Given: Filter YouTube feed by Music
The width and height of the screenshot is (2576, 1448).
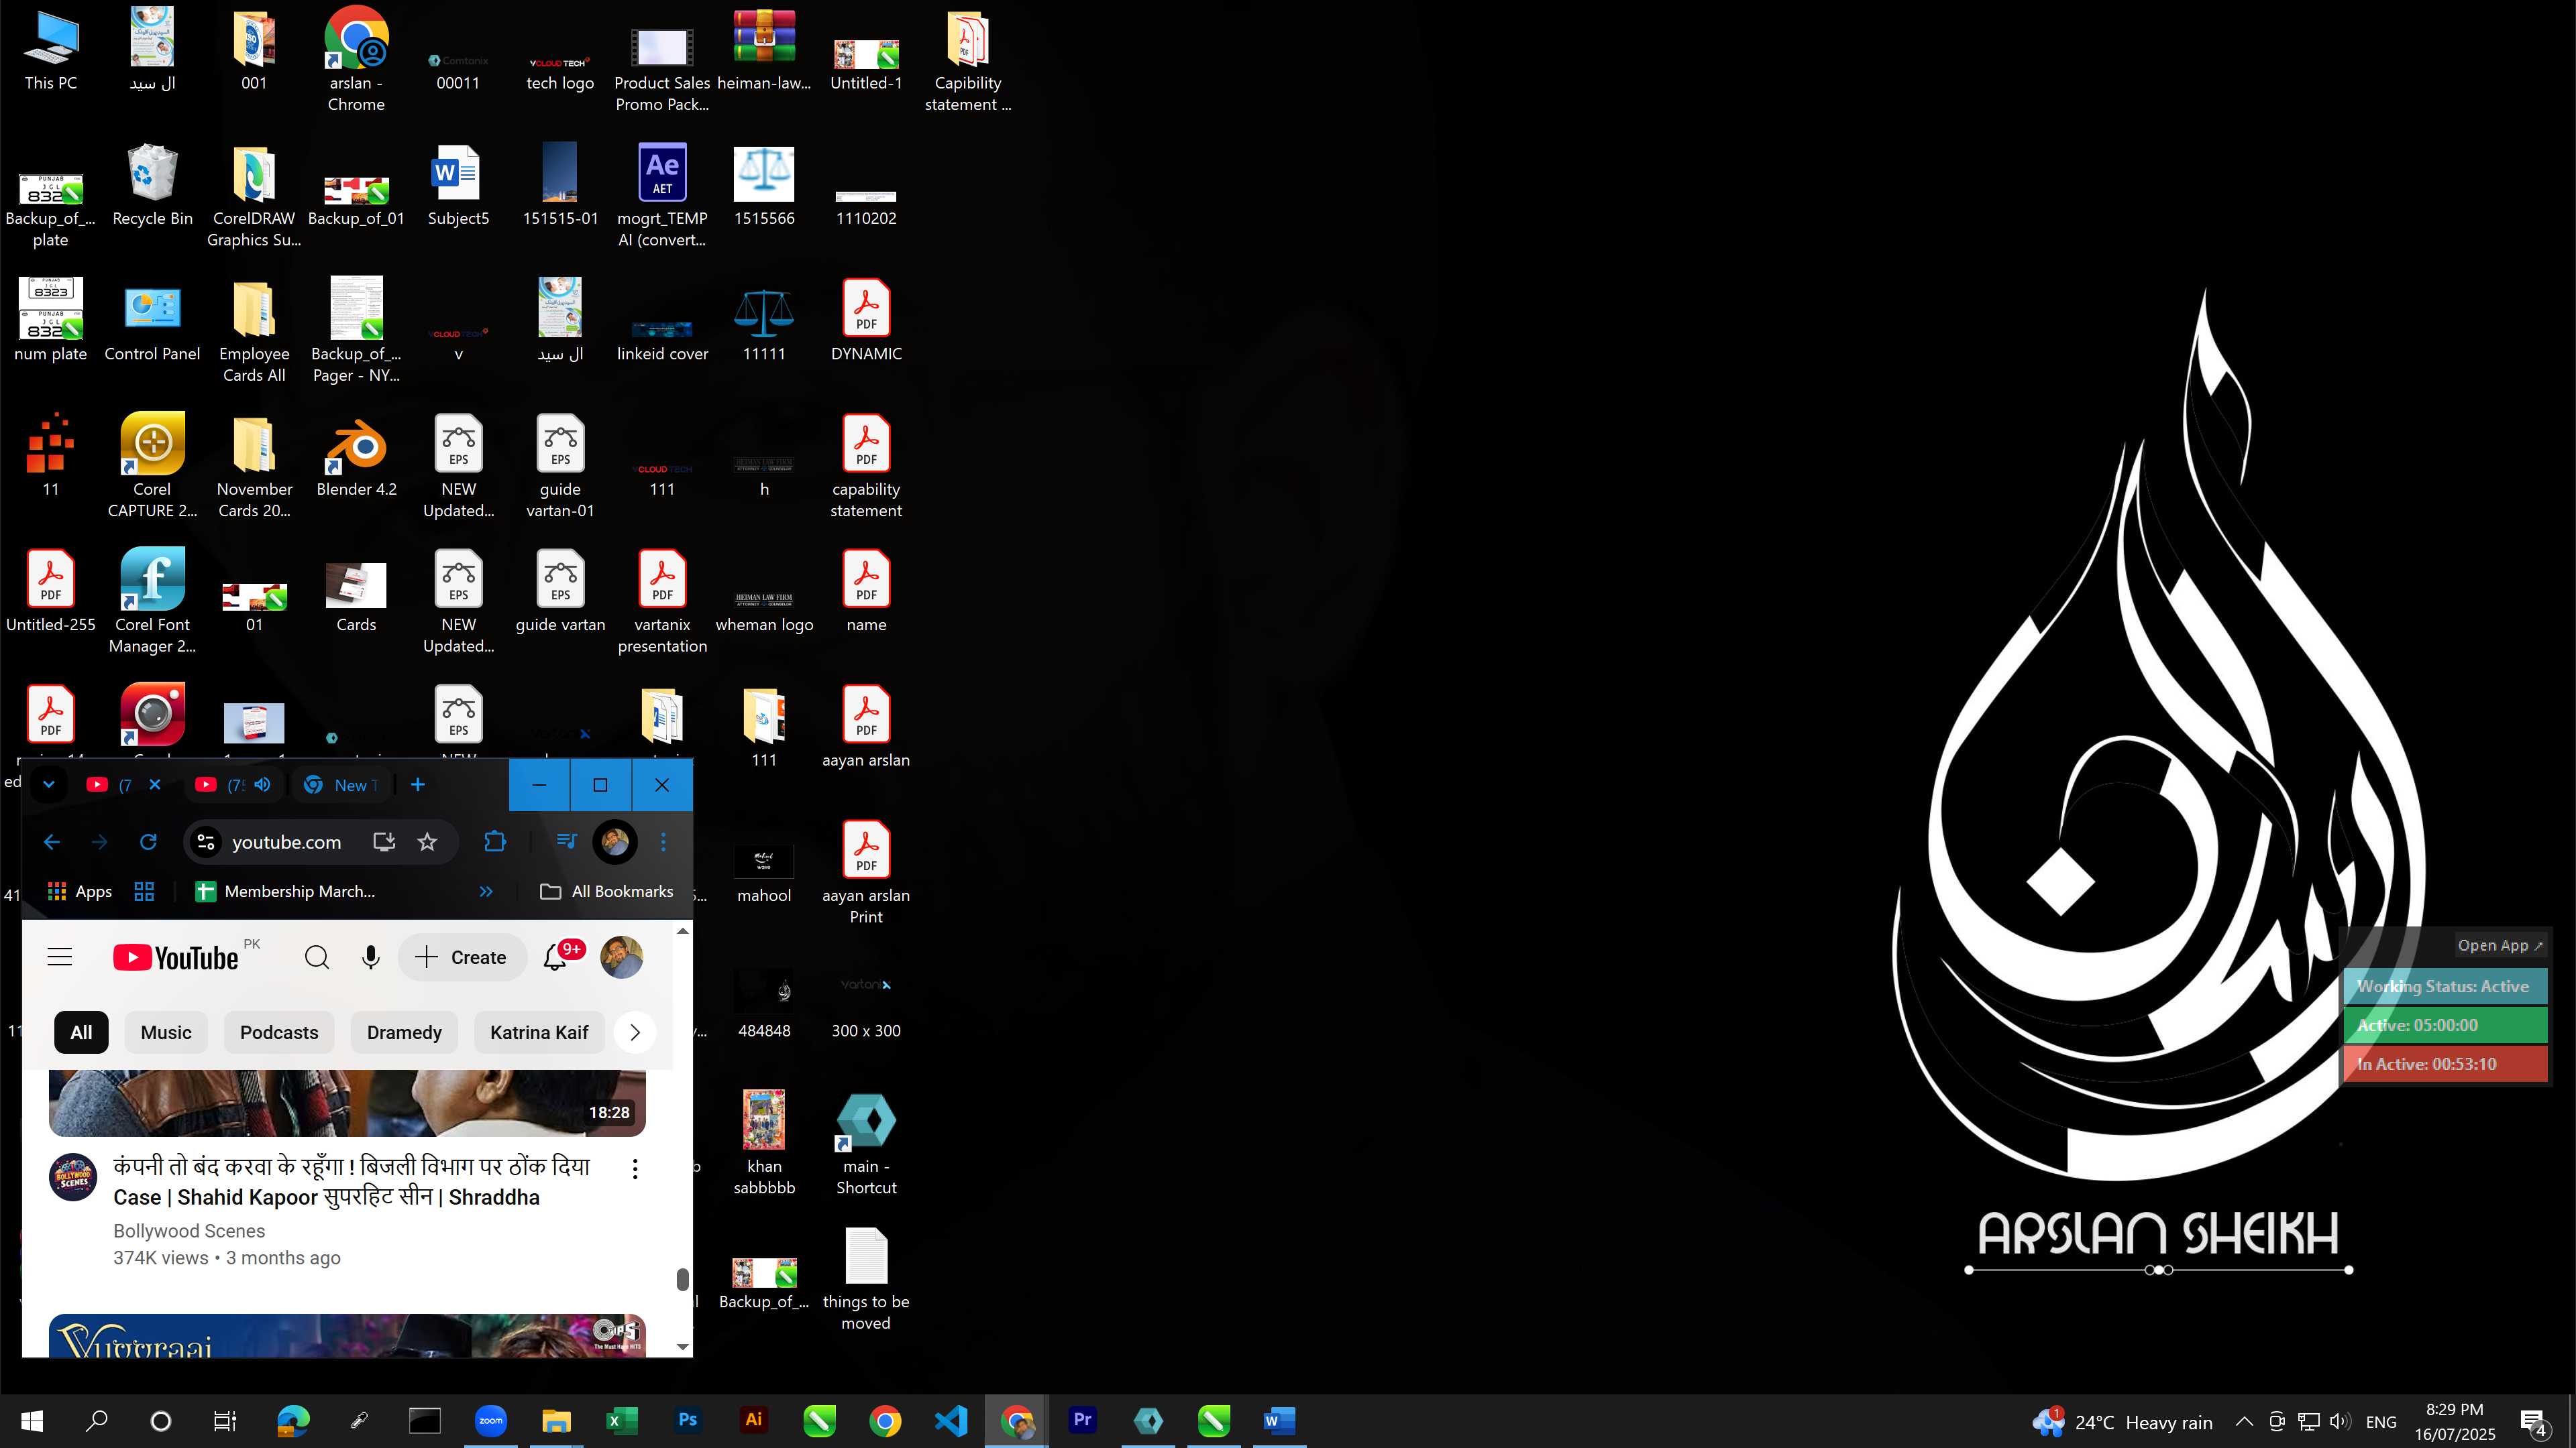Looking at the screenshot, I should [166, 1032].
